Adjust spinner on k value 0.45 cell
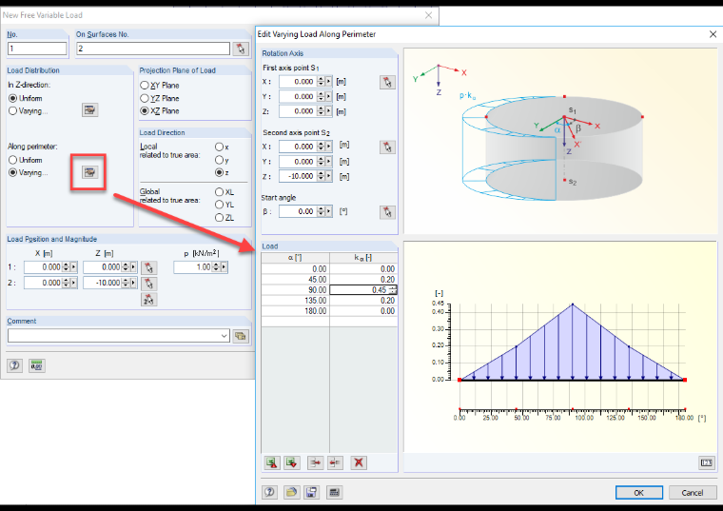723x511 pixels. click(392, 290)
